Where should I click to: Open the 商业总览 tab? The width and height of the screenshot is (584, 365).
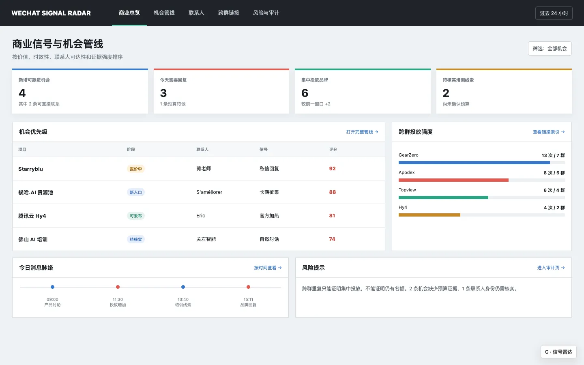[129, 13]
